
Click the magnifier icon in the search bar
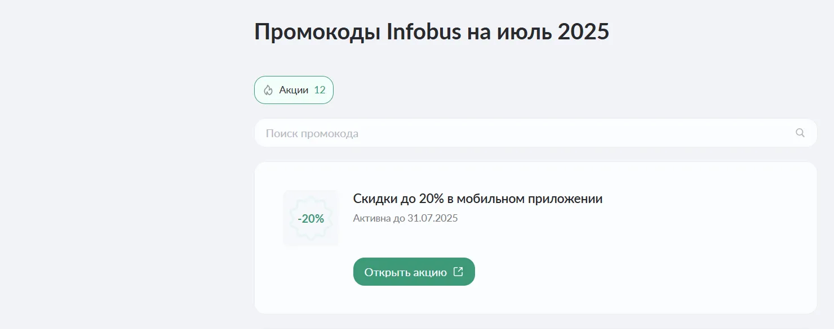(800, 133)
